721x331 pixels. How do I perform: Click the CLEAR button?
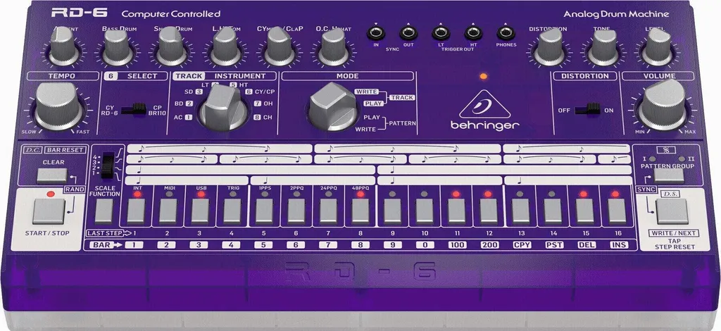52,175
